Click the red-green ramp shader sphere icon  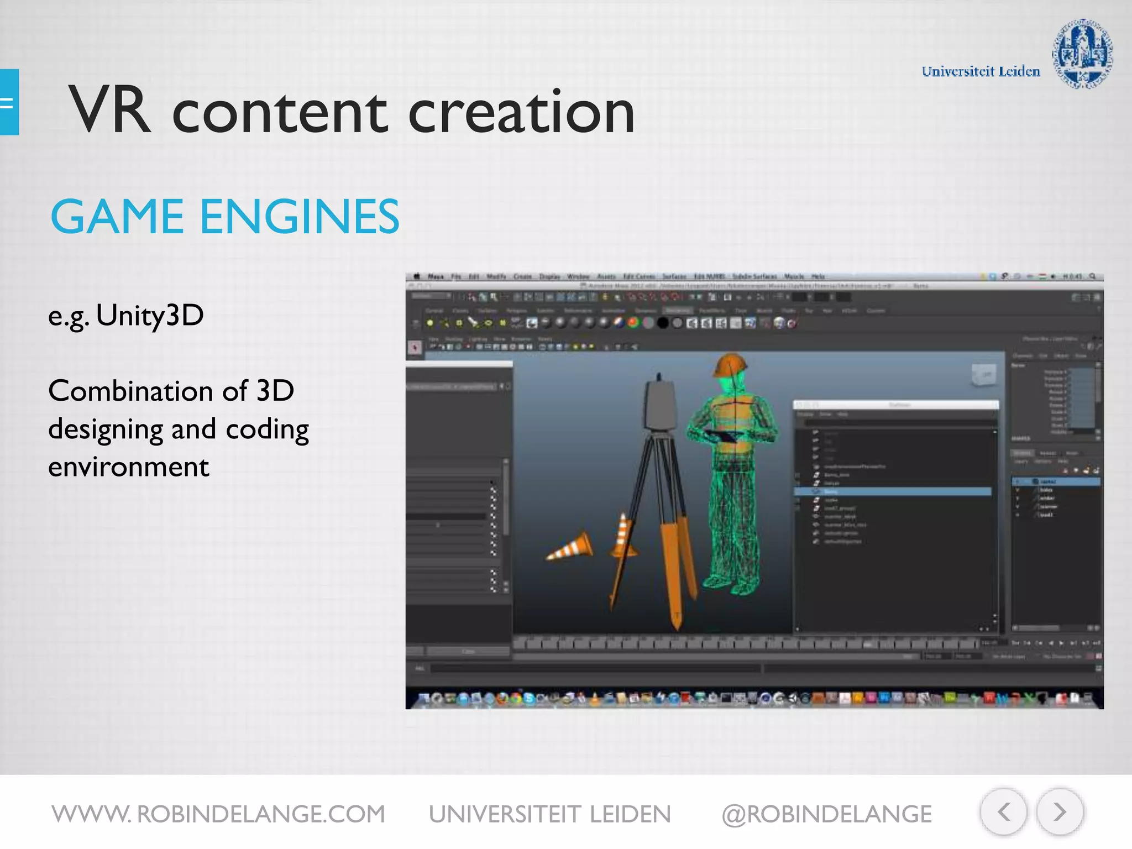[633, 323]
